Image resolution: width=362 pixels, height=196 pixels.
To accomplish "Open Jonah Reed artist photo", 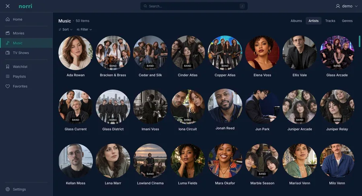I will [225, 106].
